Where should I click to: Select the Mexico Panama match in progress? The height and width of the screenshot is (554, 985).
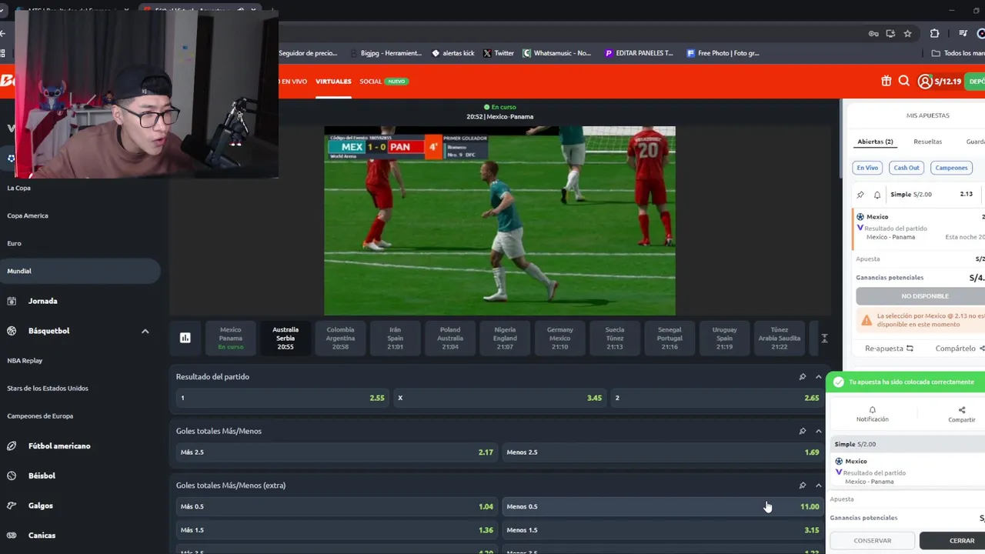click(230, 338)
